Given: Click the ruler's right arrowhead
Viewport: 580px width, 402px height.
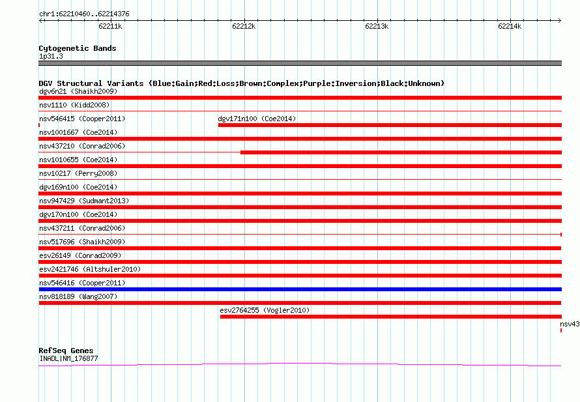Looking at the screenshot, I should [x=560, y=21].
